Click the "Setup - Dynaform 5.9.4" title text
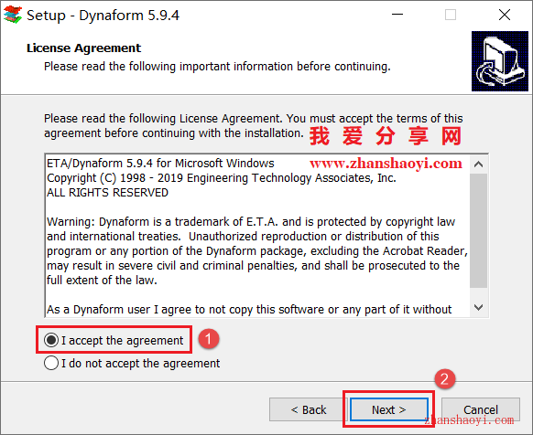The image size is (533, 435). (103, 16)
